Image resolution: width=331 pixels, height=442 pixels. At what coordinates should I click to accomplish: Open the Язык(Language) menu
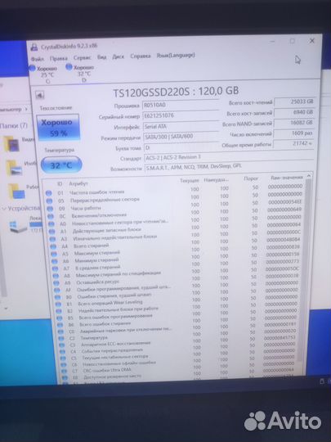tap(176, 56)
